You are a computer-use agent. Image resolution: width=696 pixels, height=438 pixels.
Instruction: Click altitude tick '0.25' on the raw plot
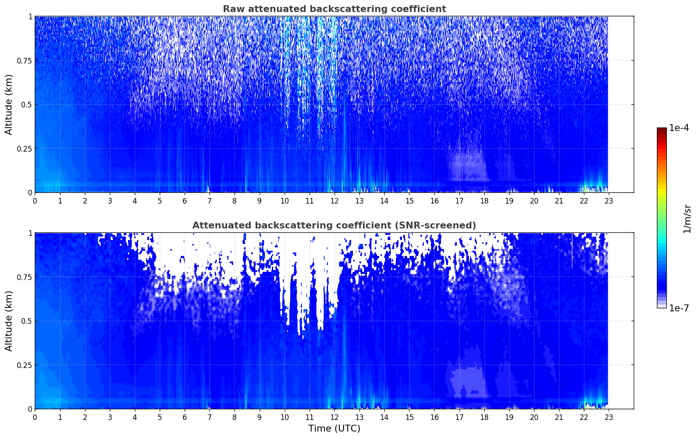(x=24, y=149)
